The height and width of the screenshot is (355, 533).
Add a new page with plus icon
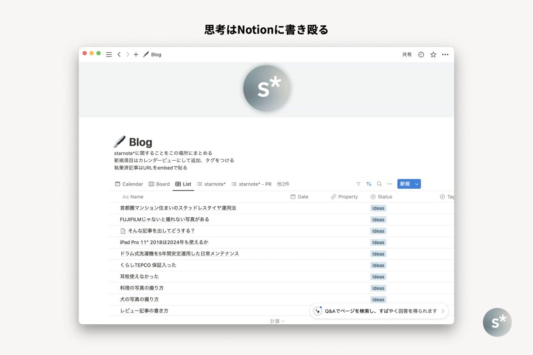pos(136,55)
